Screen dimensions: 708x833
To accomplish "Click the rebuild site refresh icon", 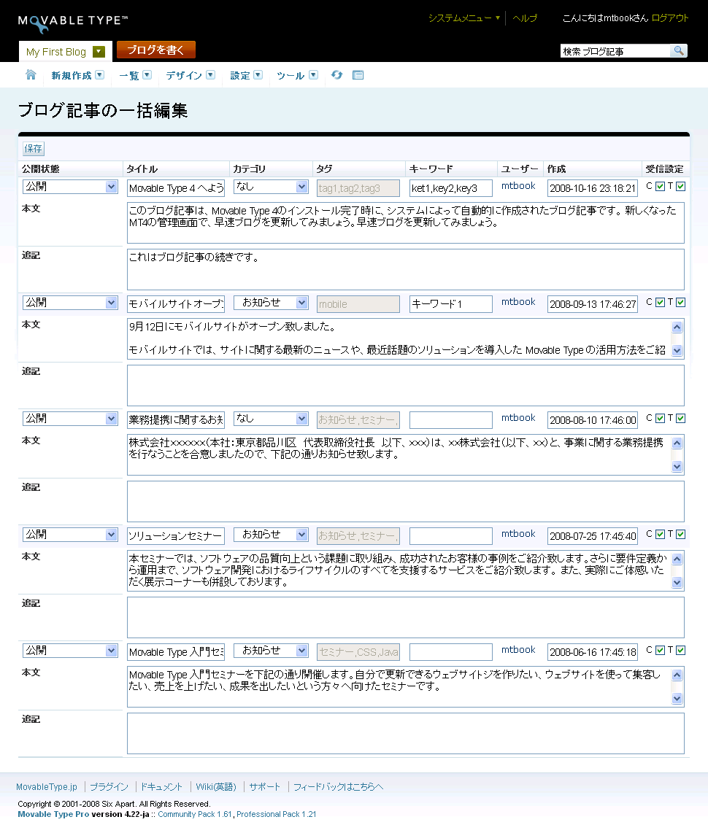I will [x=337, y=75].
